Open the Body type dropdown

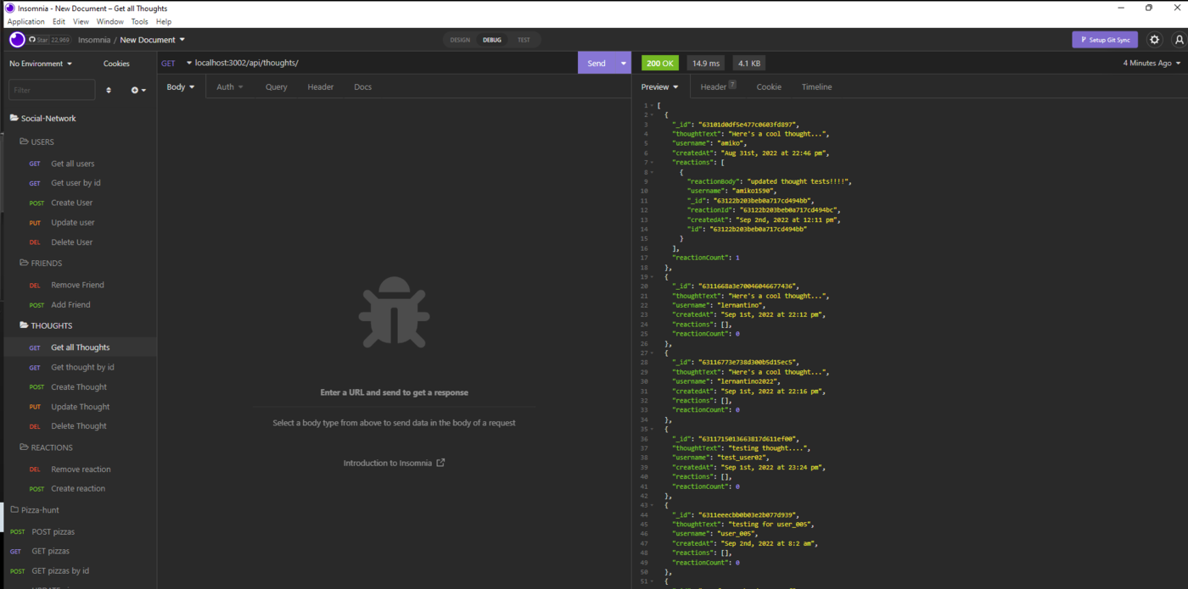point(180,86)
